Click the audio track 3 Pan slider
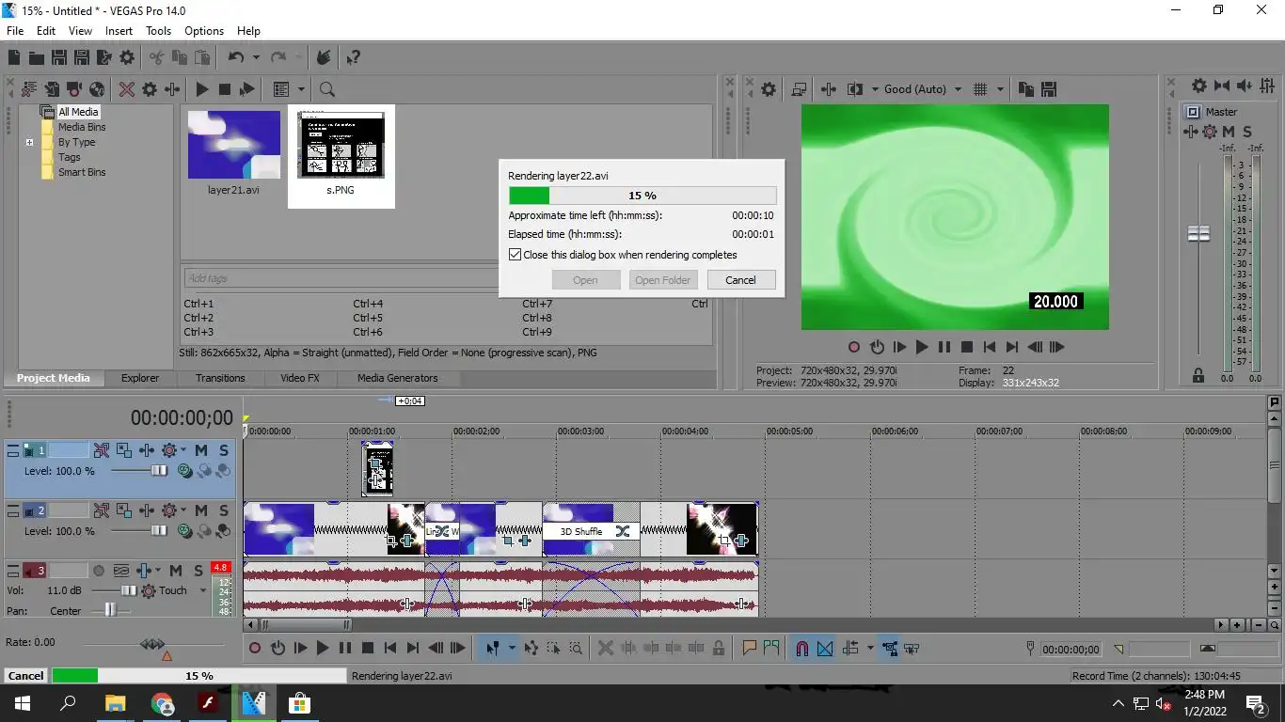 click(x=111, y=610)
